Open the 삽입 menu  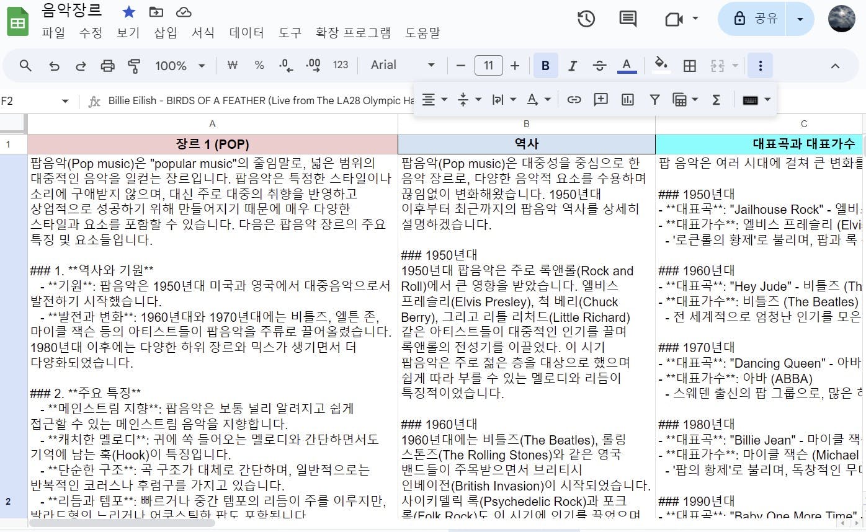tap(166, 33)
